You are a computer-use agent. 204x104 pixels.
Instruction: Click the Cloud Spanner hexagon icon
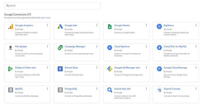[110, 48]
